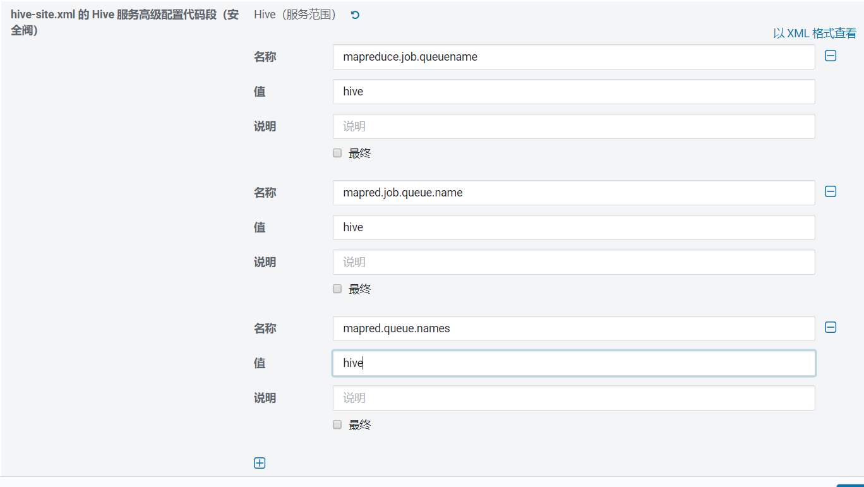Check Final for mapred.queue.names
This screenshot has height=487, width=864.
337,424
